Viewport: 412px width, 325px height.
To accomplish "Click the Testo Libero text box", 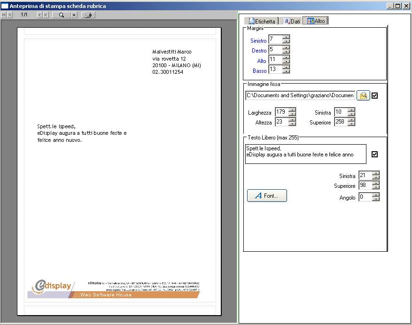I will [305, 154].
